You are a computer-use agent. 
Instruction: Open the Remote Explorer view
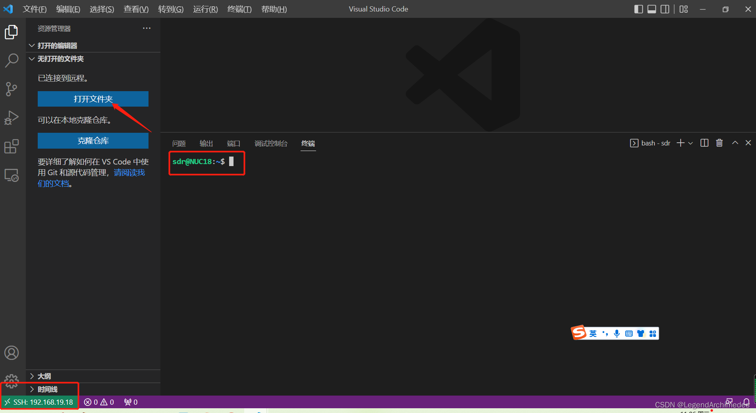click(x=12, y=175)
